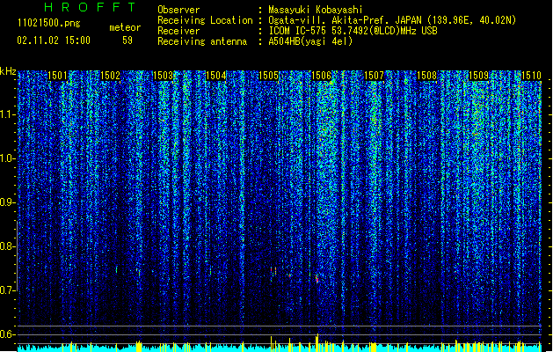Click the 0.7 kHz axis tick label
The image size is (553, 352).
7,290
